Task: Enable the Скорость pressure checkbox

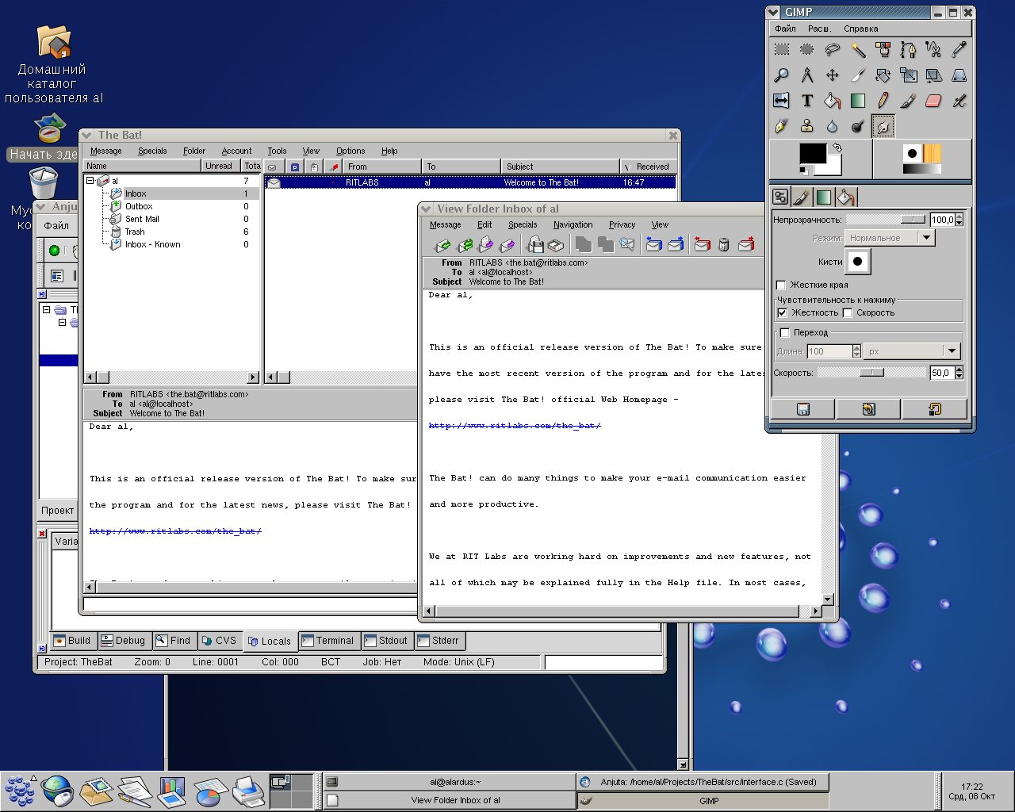Action: point(848,312)
